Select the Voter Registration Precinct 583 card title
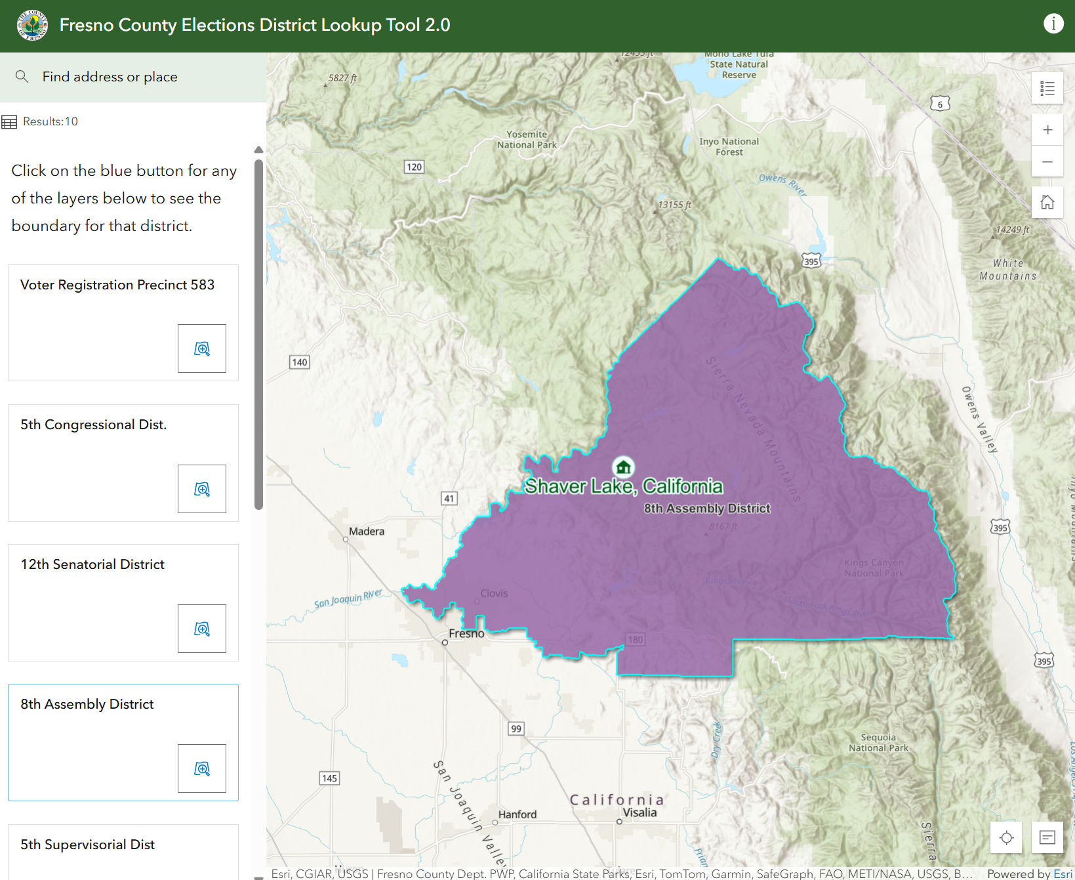 117,285
